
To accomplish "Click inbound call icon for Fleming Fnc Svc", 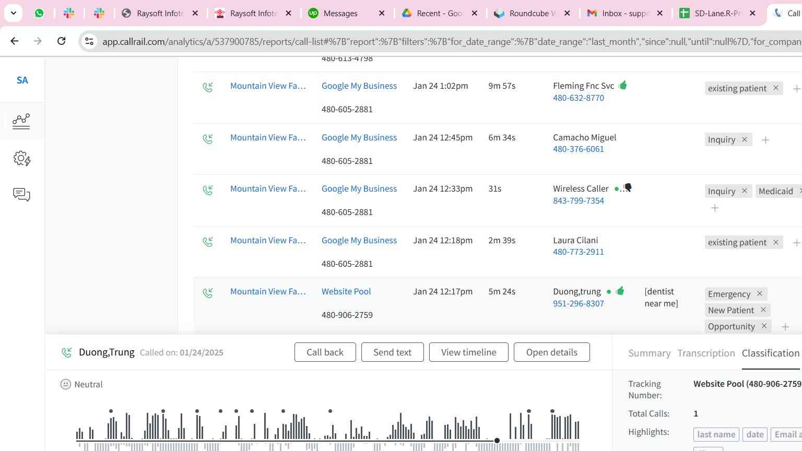I will point(208,87).
